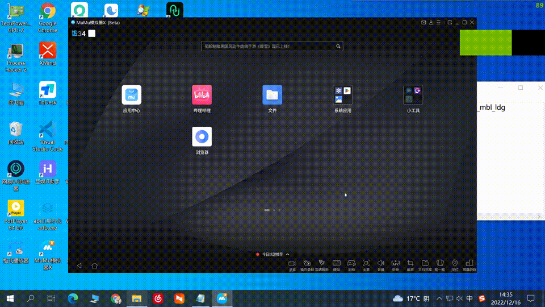
Task: Open the 小工具 tools folder
Action: pyautogui.click(x=413, y=95)
